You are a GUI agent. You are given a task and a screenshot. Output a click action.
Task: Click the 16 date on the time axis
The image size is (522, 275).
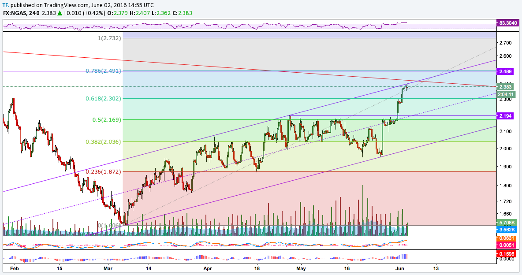pyautogui.click(x=347, y=268)
